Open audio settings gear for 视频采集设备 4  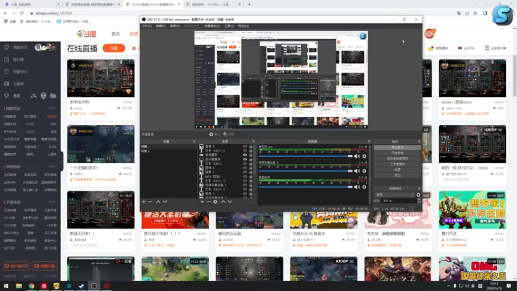[x=364, y=171]
